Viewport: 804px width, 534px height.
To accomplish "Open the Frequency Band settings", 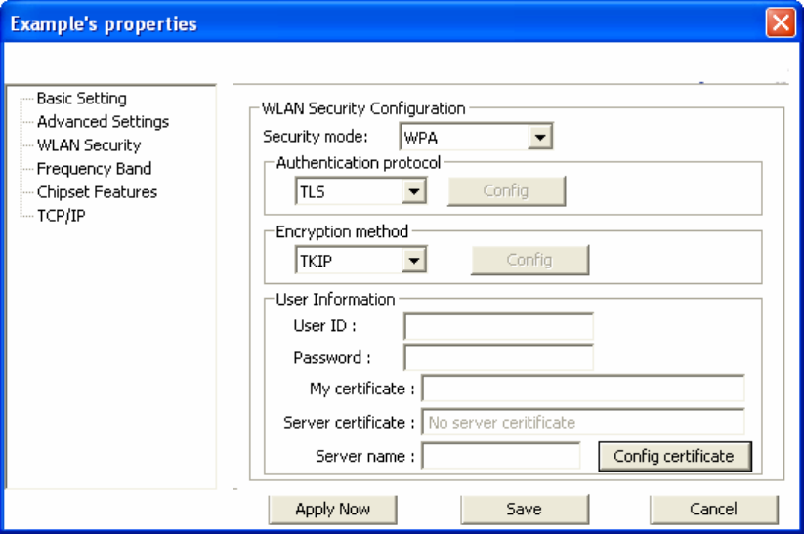I will (x=94, y=169).
